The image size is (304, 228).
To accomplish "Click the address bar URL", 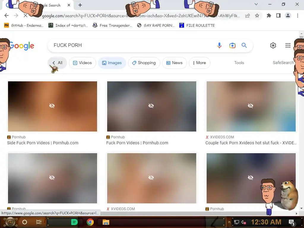I will click(x=141, y=16).
